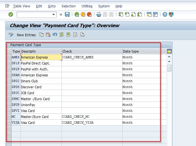The height and width of the screenshot is (146, 196).
Task: Click table scroll up arrow
Action: point(169,57)
